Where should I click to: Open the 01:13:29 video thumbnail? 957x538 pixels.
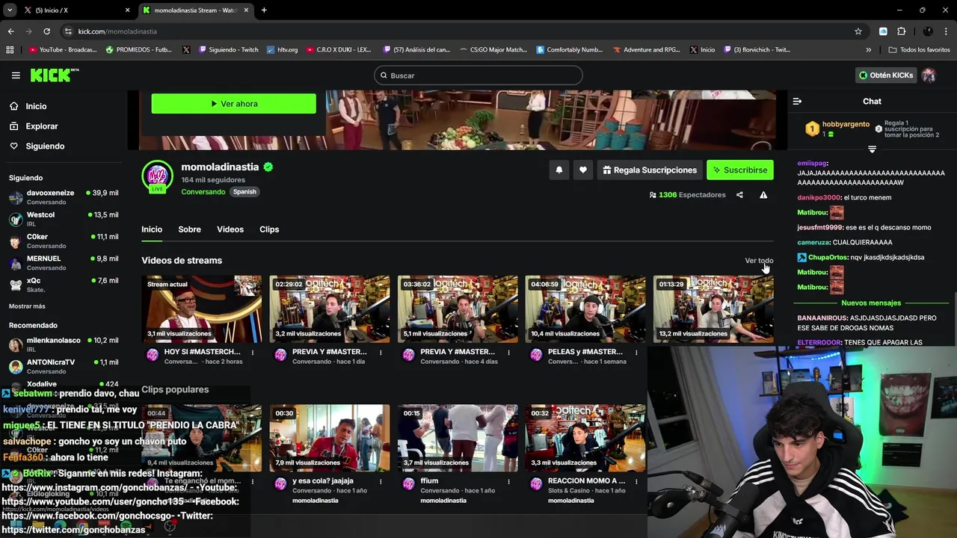pos(713,309)
